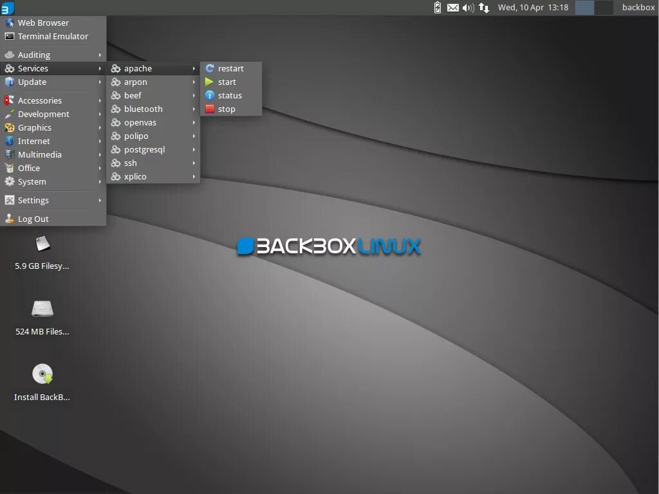The image size is (659, 494).
Task: Click the Settings category icon
Action: 9,201
